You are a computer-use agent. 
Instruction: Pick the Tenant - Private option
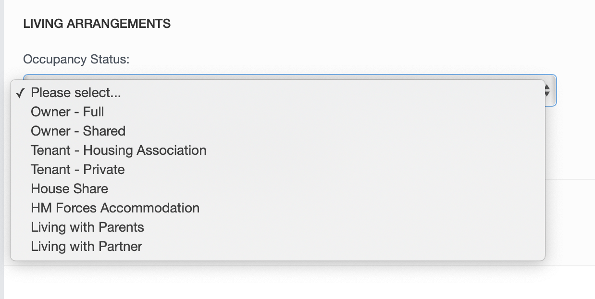pyautogui.click(x=77, y=169)
